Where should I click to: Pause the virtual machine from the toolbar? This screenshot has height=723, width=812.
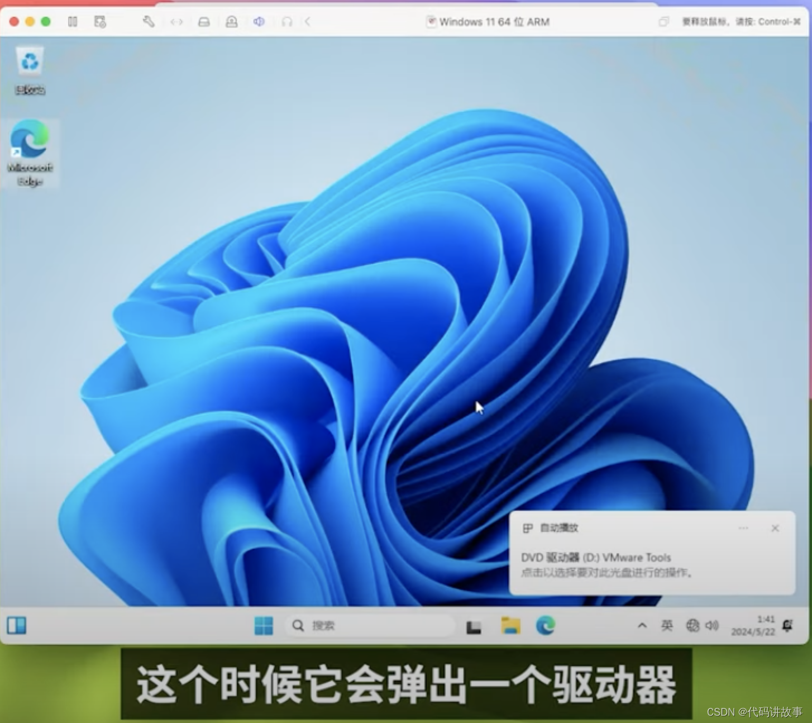(73, 22)
